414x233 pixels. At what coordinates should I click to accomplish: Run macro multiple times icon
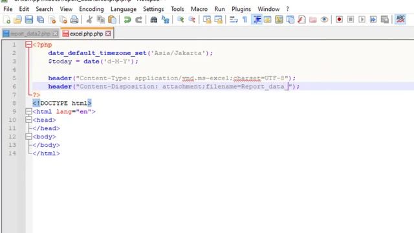[373, 19]
